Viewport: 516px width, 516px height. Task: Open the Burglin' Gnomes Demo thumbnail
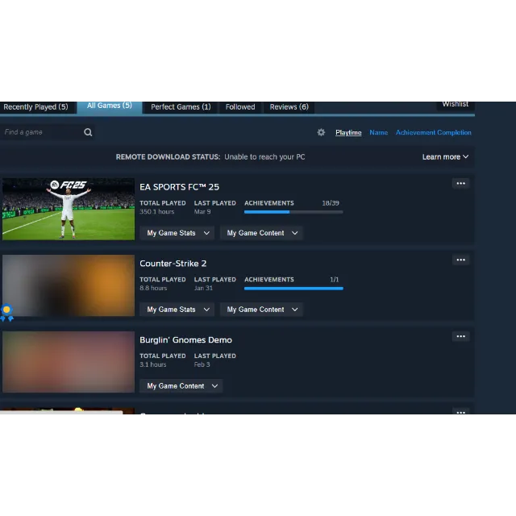pyautogui.click(x=69, y=362)
